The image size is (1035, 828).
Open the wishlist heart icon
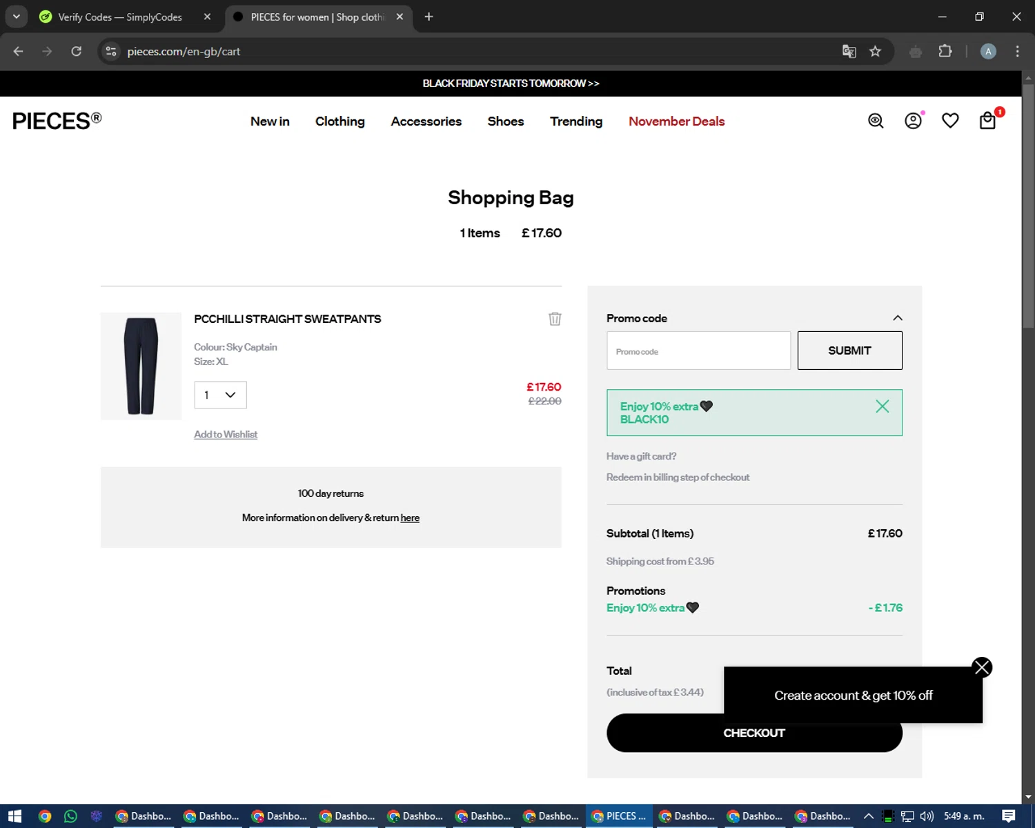tap(950, 121)
